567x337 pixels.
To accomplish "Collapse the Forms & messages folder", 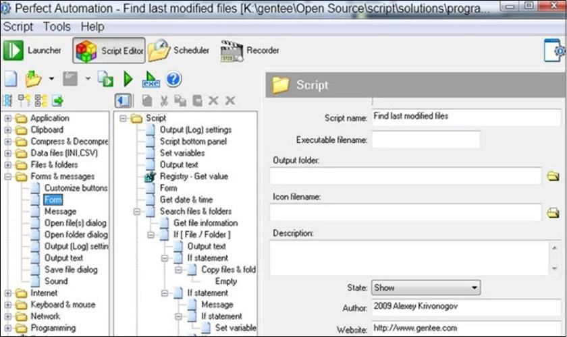I will tap(7, 177).
